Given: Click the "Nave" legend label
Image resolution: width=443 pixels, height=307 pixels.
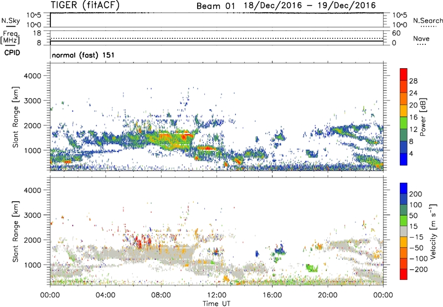Looking at the screenshot, I should point(421,38).
